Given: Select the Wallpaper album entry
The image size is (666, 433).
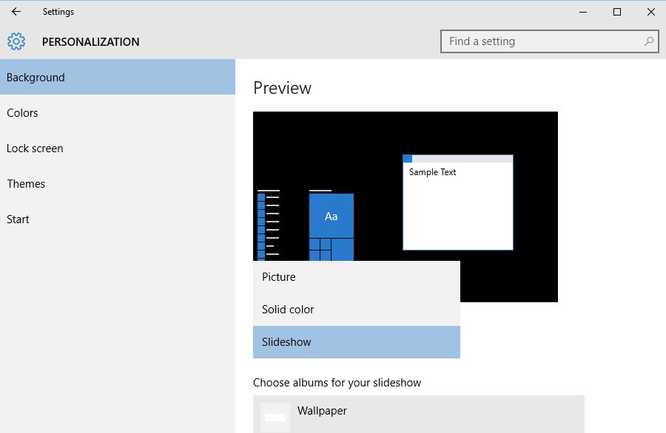Looking at the screenshot, I should (419, 415).
